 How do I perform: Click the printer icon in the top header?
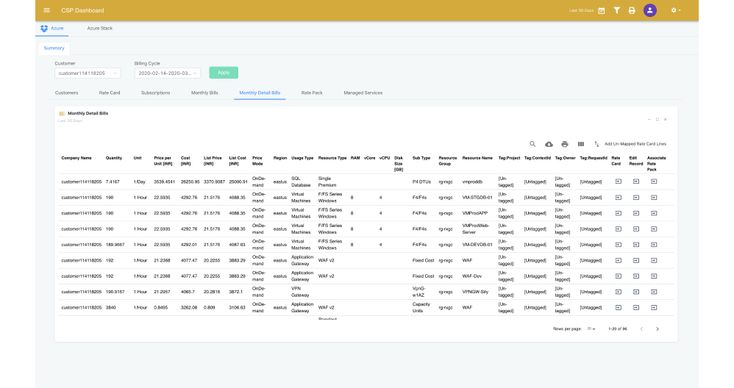tap(632, 10)
